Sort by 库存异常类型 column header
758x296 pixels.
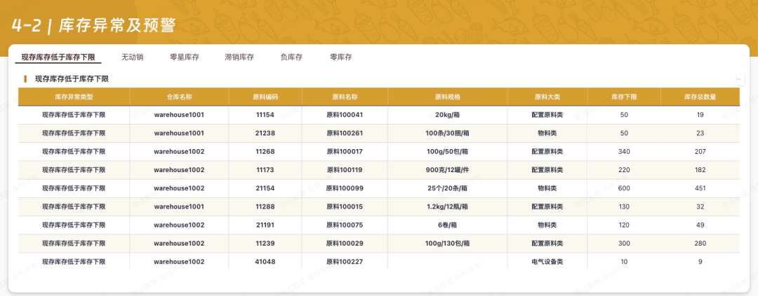[x=74, y=97]
